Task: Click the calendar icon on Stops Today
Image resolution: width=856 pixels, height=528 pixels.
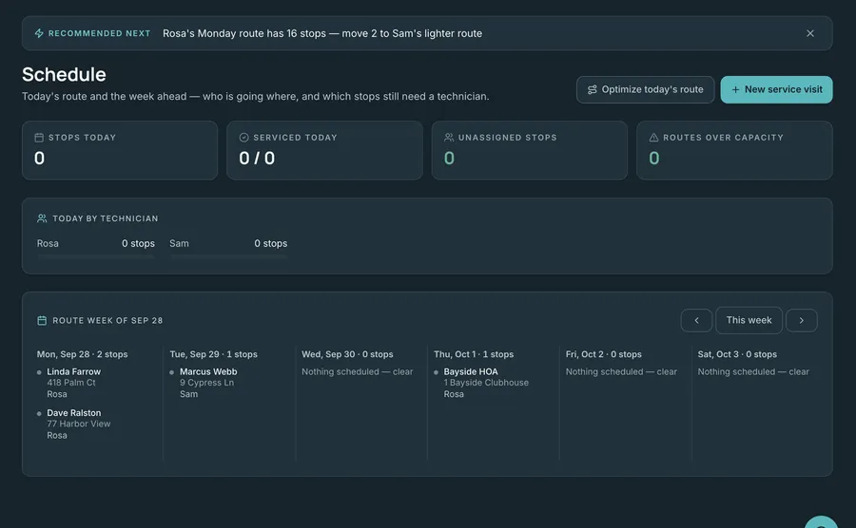Action: click(39, 138)
